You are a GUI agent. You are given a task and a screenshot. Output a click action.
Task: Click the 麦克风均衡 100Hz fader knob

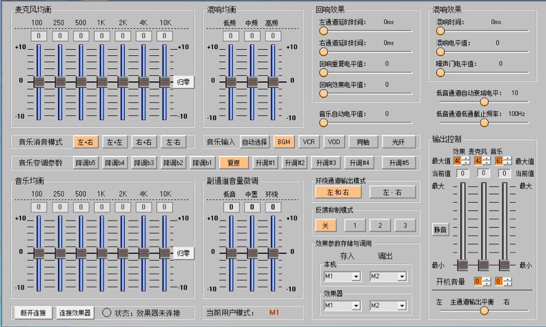coord(39,82)
